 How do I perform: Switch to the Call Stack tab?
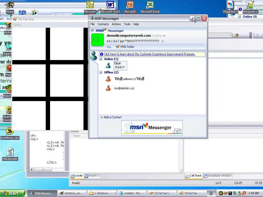point(193,176)
